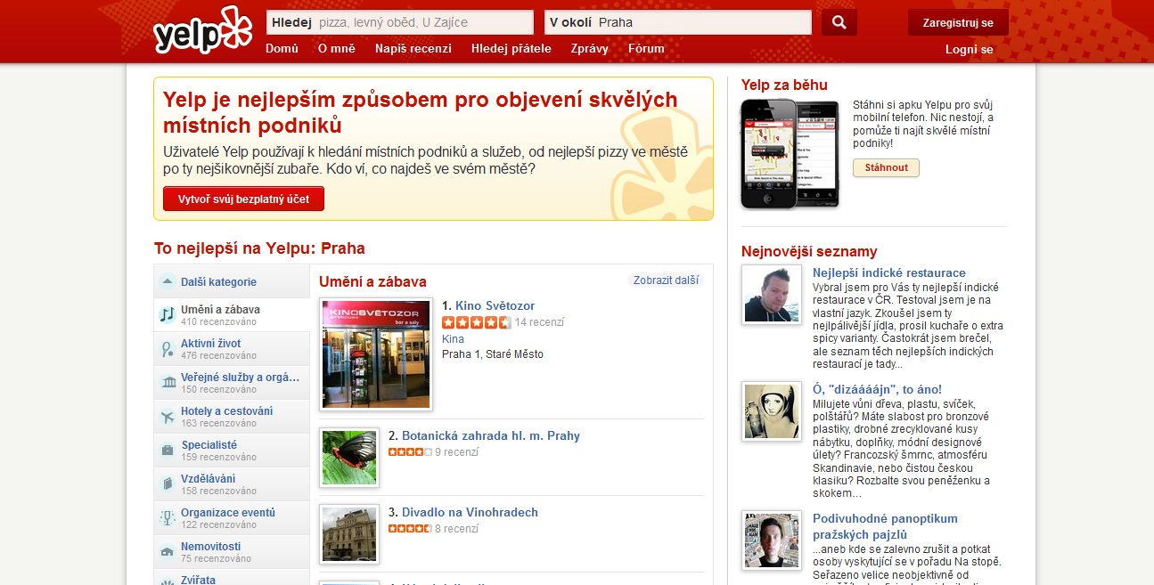The width and height of the screenshot is (1154, 585).
Task: Open Botanická zahrada hl. m. Prahy listing
Action: (491, 435)
